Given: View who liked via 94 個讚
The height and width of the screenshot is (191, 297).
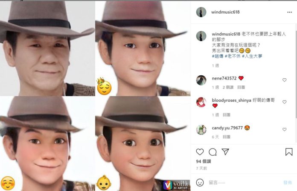Looking at the screenshot, I should click(204, 161).
